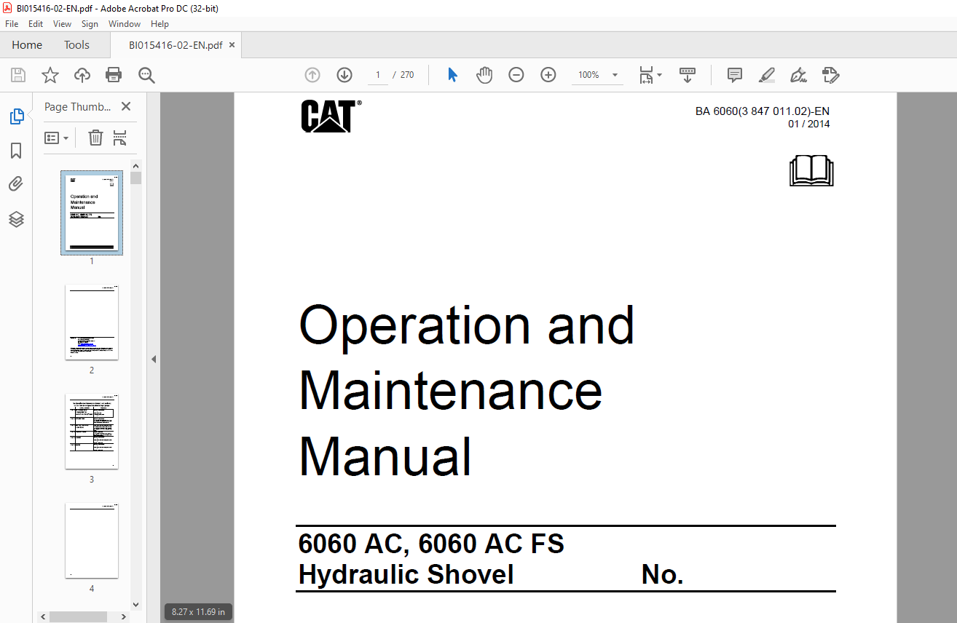Image resolution: width=957 pixels, height=623 pixels.
Task: Click the 'Hydraulic Shovel' text
Action: [406, 575]
